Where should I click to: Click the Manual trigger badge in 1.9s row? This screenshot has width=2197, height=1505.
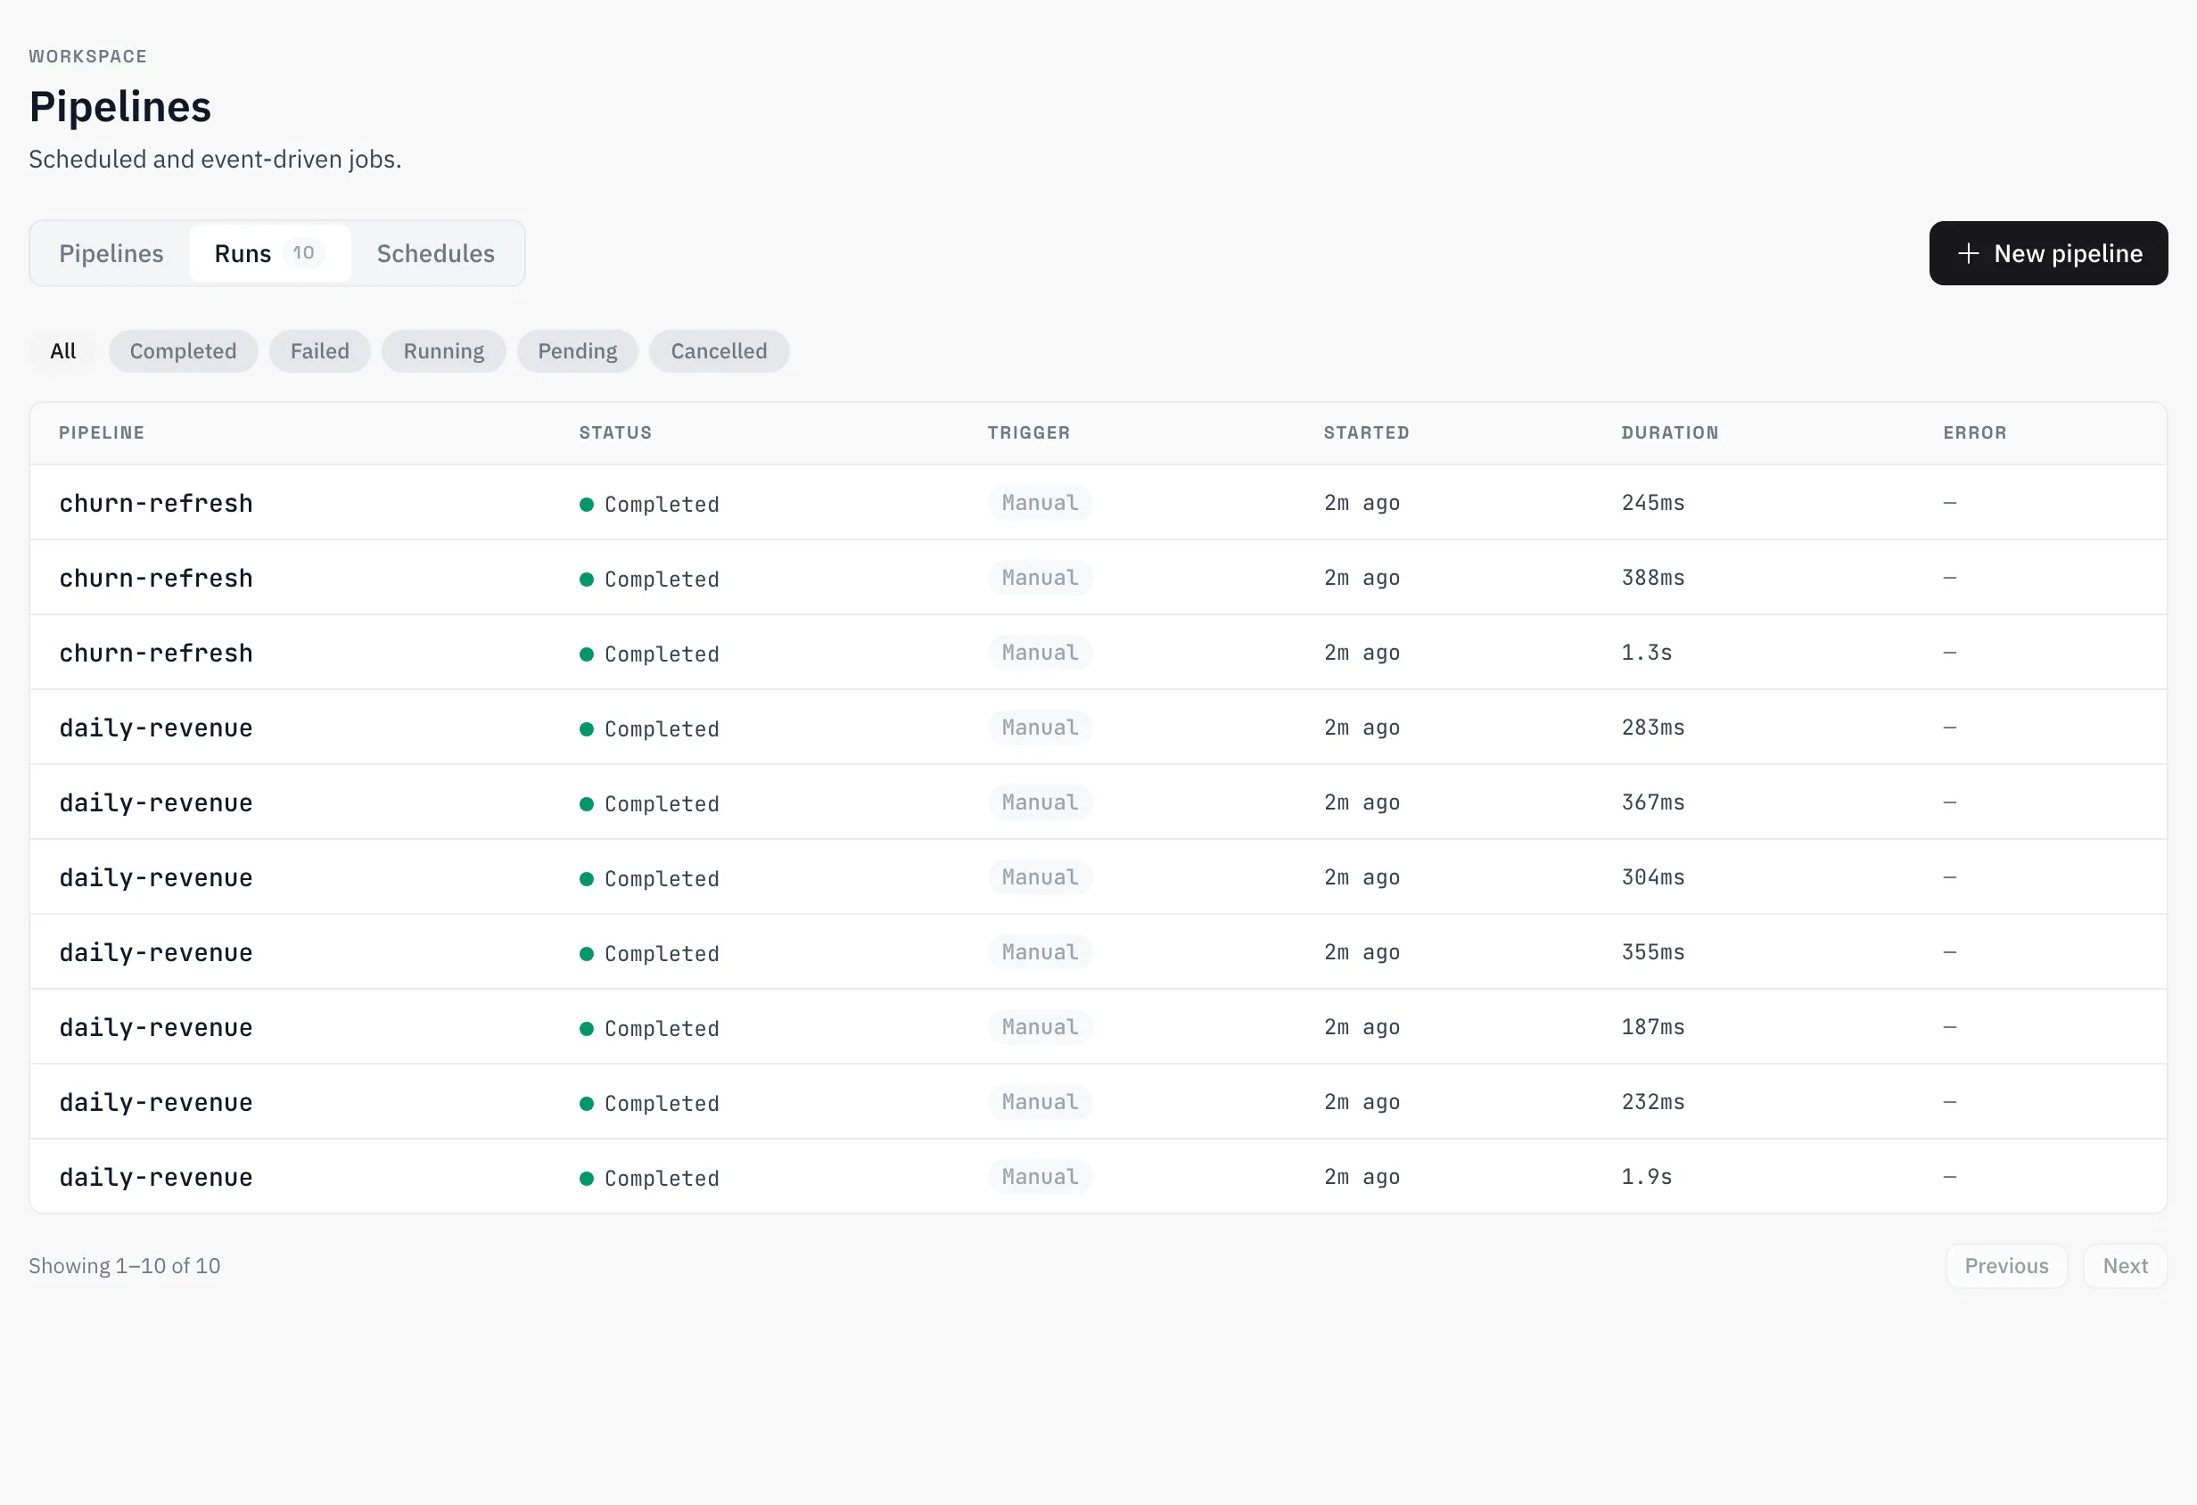[x=1040, y=1177]
